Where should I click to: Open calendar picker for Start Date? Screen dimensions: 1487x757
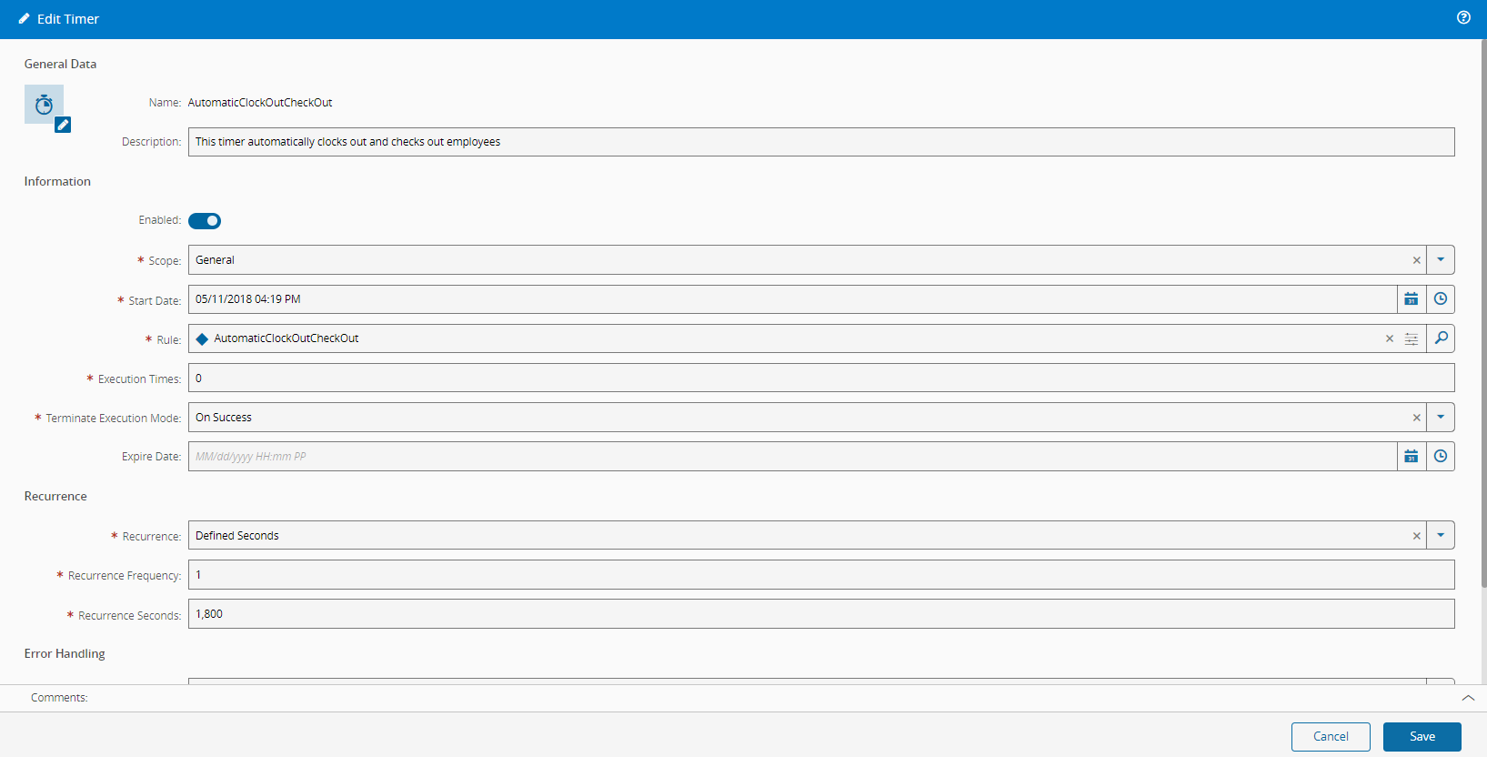[1412, 299]
